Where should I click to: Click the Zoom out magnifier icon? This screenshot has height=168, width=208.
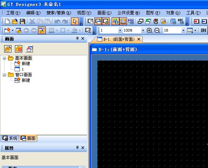tap(157, 30)
